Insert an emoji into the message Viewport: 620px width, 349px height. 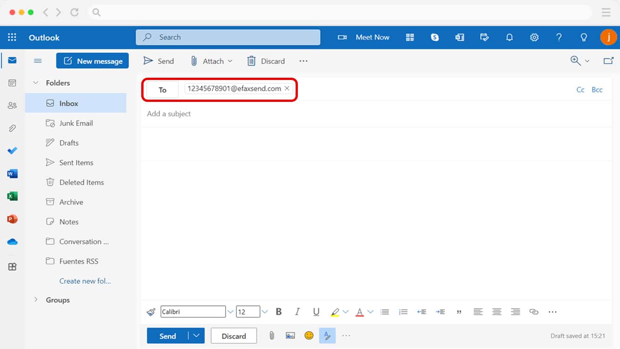(x=309, y=336)
